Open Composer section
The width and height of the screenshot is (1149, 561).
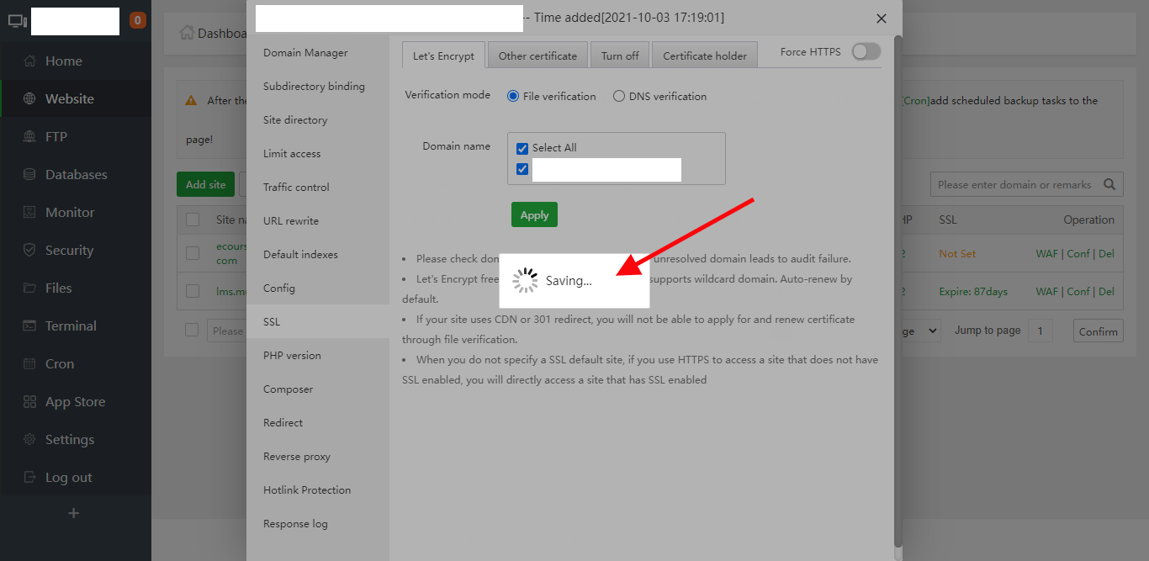tap(318, 389)
